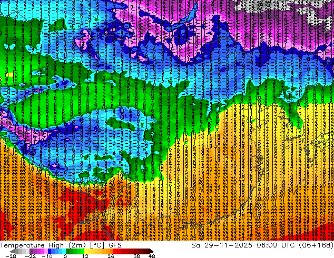Click the '38' legend value

click(137, 256)
